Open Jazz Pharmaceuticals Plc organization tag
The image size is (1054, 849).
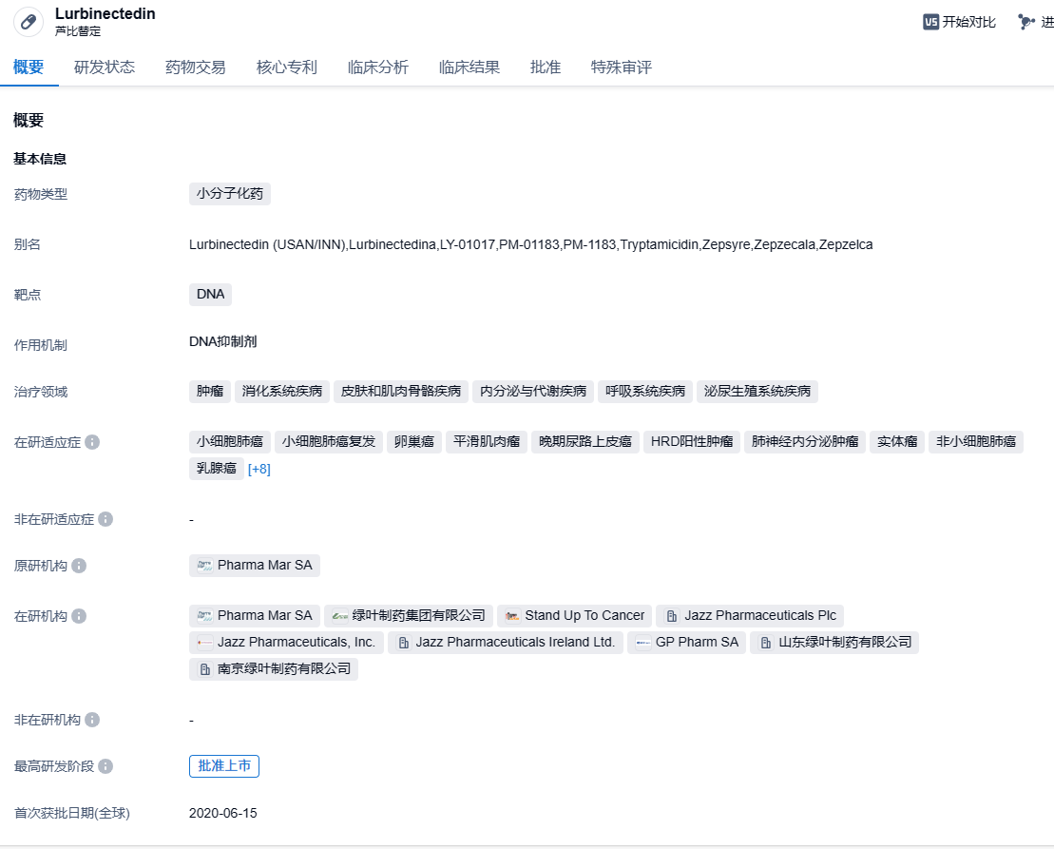pos(750,615)
